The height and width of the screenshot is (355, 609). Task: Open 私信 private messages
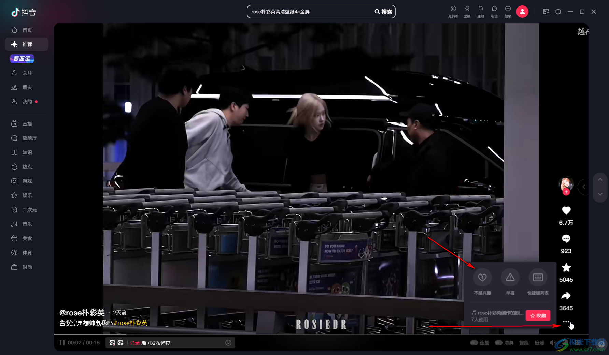tap(494, 12)
